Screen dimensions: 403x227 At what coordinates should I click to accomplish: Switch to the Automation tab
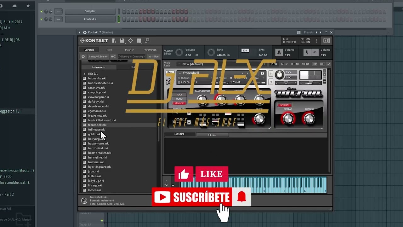tap(150, 50)
